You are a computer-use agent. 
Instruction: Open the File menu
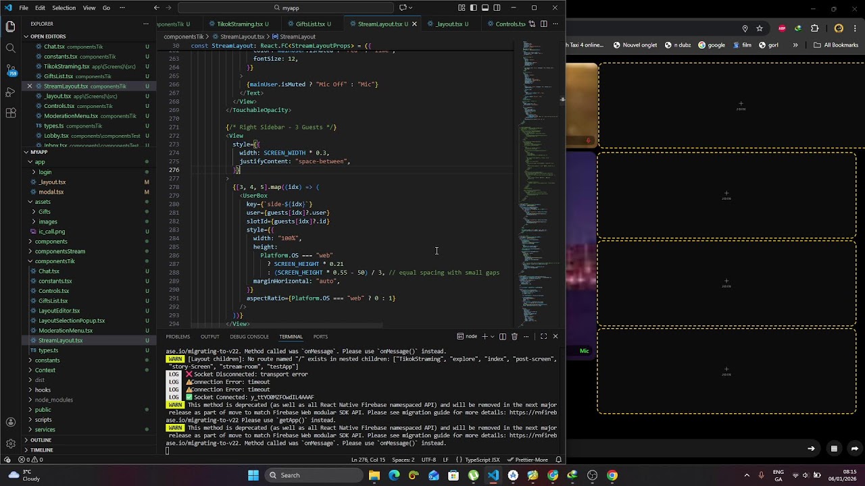pos(24,8)
